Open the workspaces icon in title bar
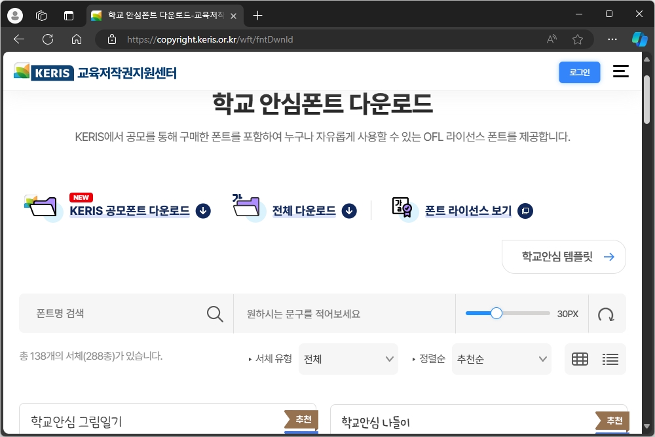Image resolution: width=655 pixels, height=437 pixels. point(41,16)
